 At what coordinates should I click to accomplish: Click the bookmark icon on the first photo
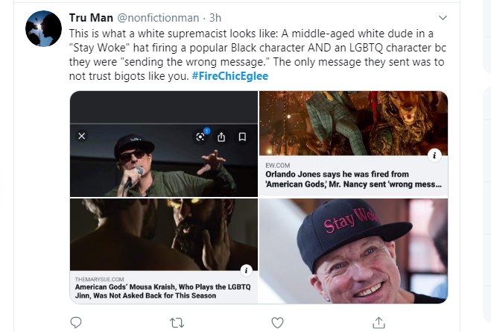tap(242, 137)
